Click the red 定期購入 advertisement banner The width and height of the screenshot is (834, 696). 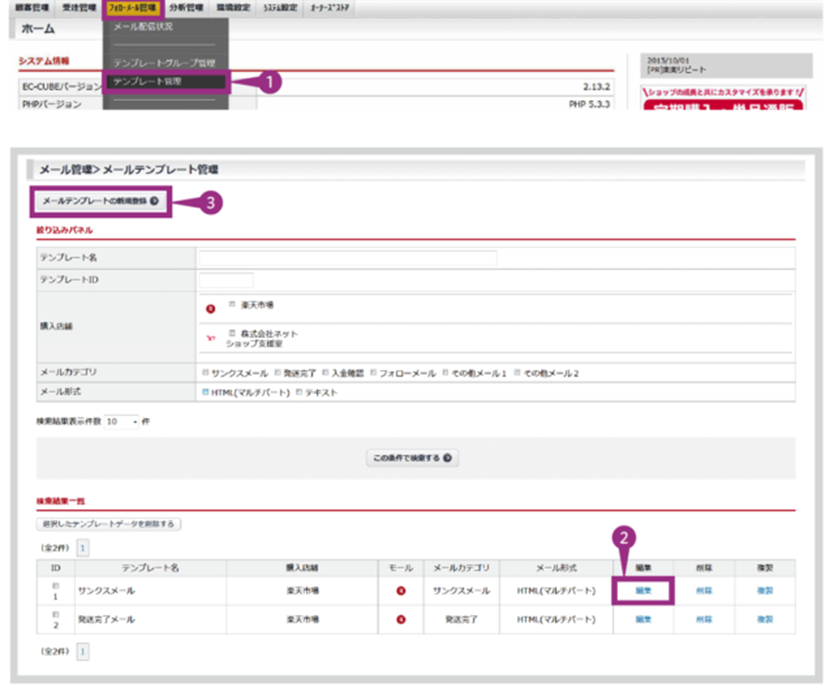tap(722, 108)
